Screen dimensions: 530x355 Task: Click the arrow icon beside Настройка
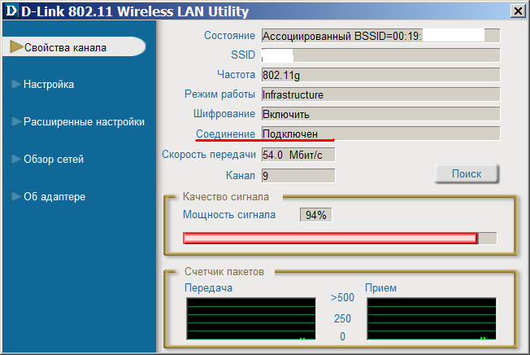pos(16,84)
